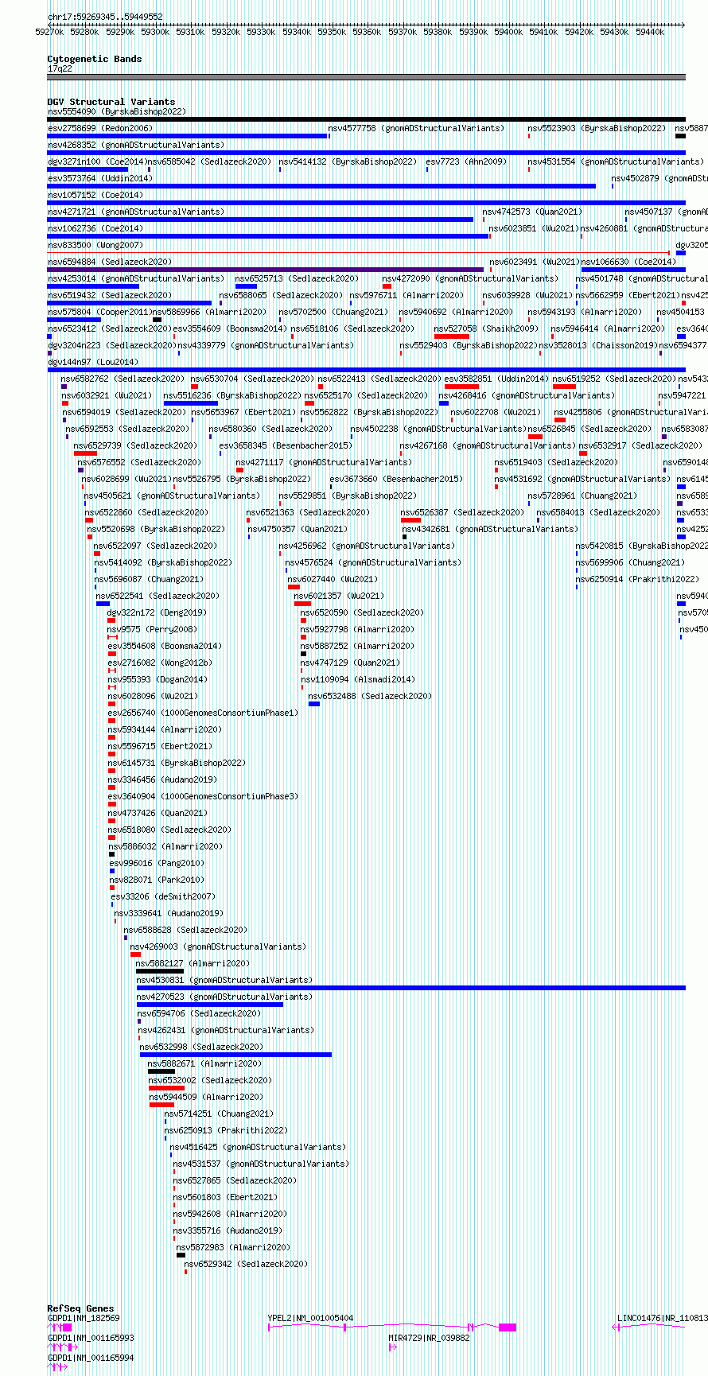Select the esv2656740 (1000GenomesConsortiumPhase1) label
This screenshot has width=708, height=1376.
click(203, 713)
